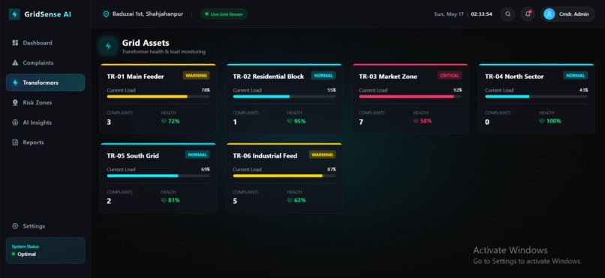Click the Risk Zones map pin icon
Viewport: 605px width, 278px height.
15,103
